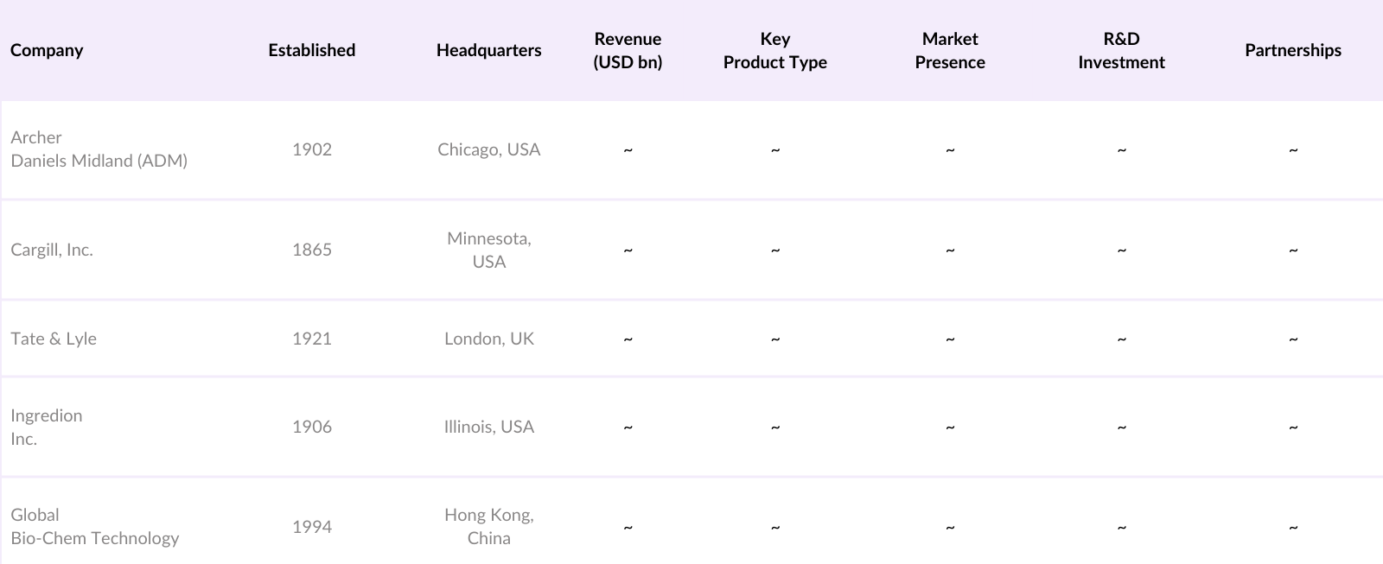Click the Headquarters column header
Viewport: 1383px width, 564px height.
(488, 50)
